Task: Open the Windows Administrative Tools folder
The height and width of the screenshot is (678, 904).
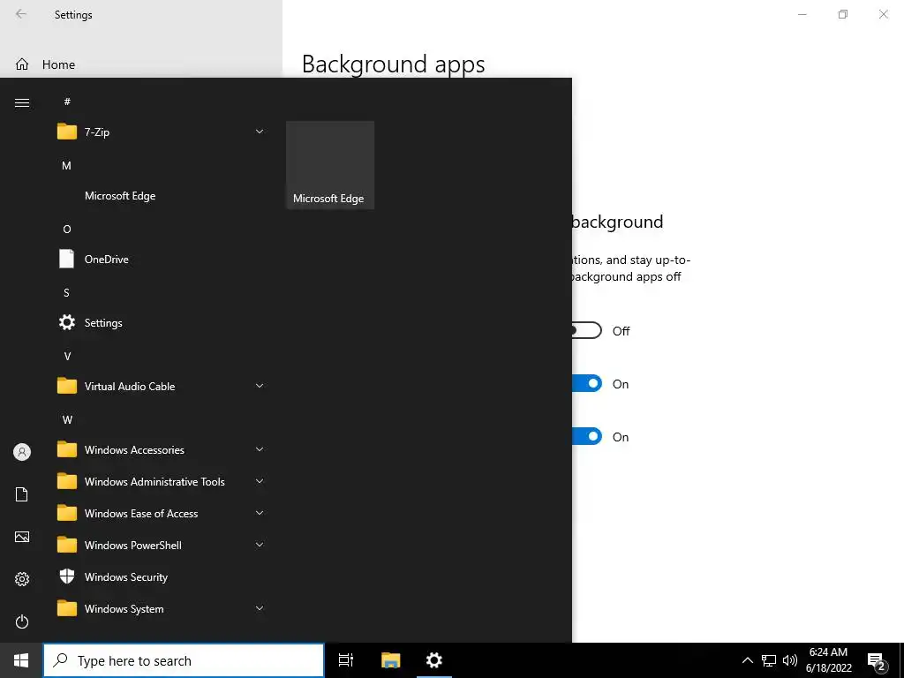Action: click(162, 481)
